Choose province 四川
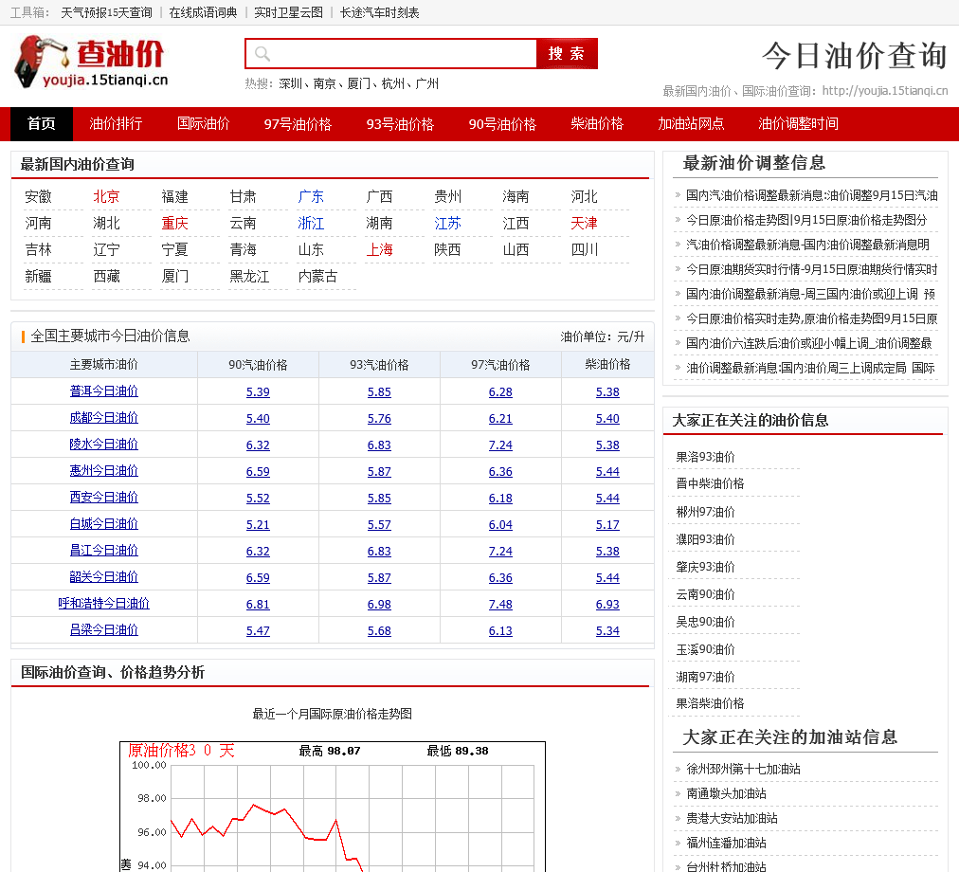 pos(584,249)
